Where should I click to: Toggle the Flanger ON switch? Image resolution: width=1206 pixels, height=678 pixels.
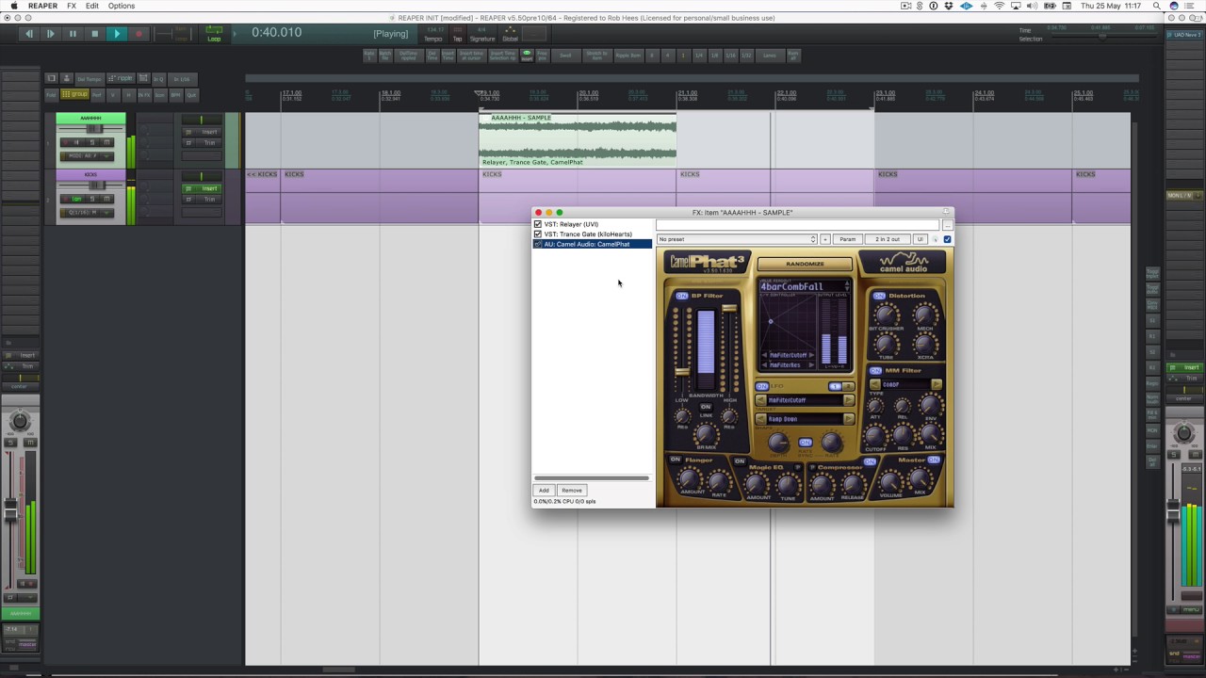[x=676, y=459]
